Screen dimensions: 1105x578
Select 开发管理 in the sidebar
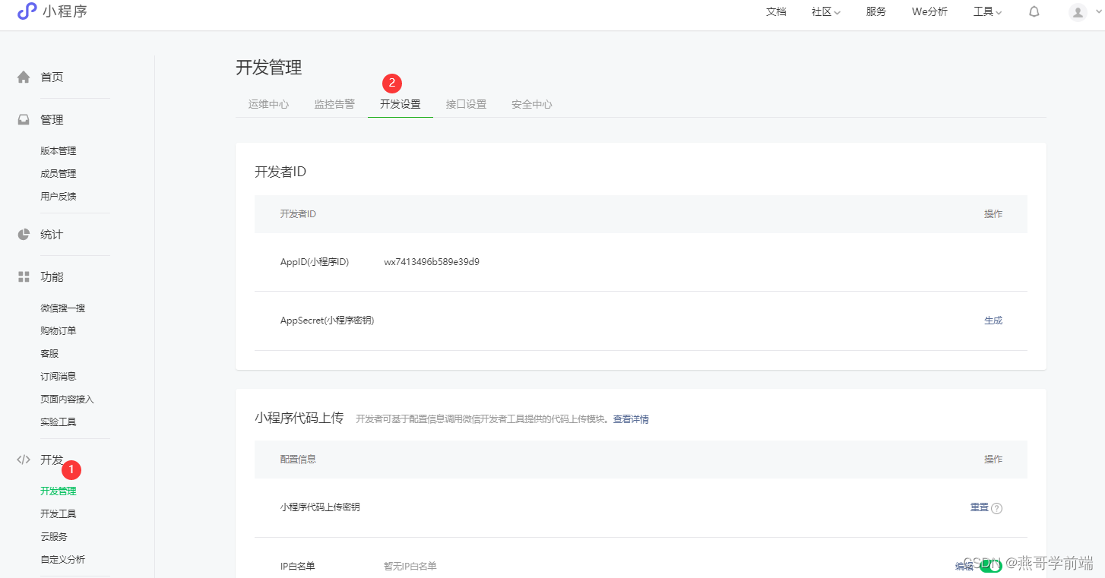point(59,491)
